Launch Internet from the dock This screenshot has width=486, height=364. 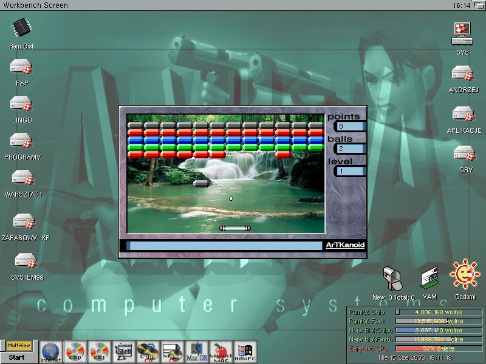51,352
